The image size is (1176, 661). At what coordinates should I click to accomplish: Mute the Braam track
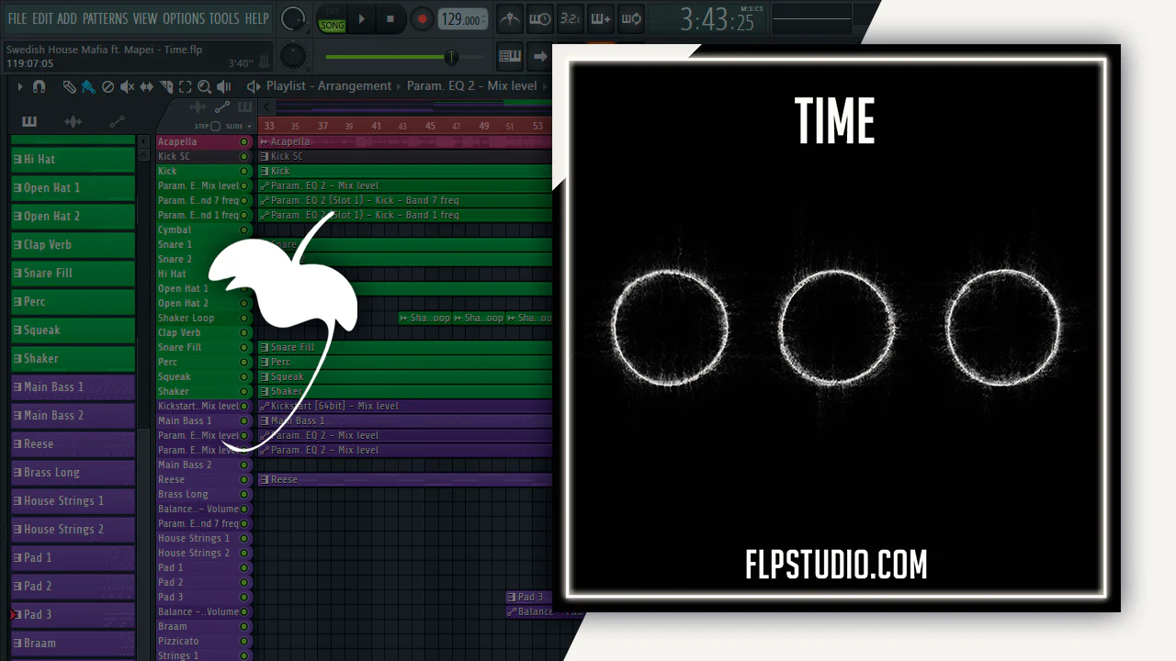[x=243, y=626]
